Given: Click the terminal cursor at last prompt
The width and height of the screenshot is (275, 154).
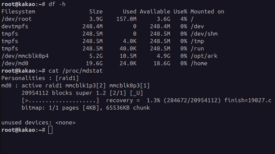Looking at the screenshot, I should click(50, 130).
